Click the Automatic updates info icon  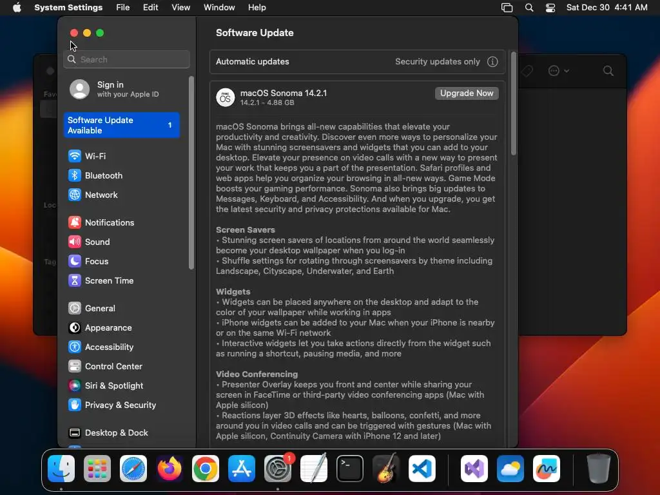(x=492, y=61)
